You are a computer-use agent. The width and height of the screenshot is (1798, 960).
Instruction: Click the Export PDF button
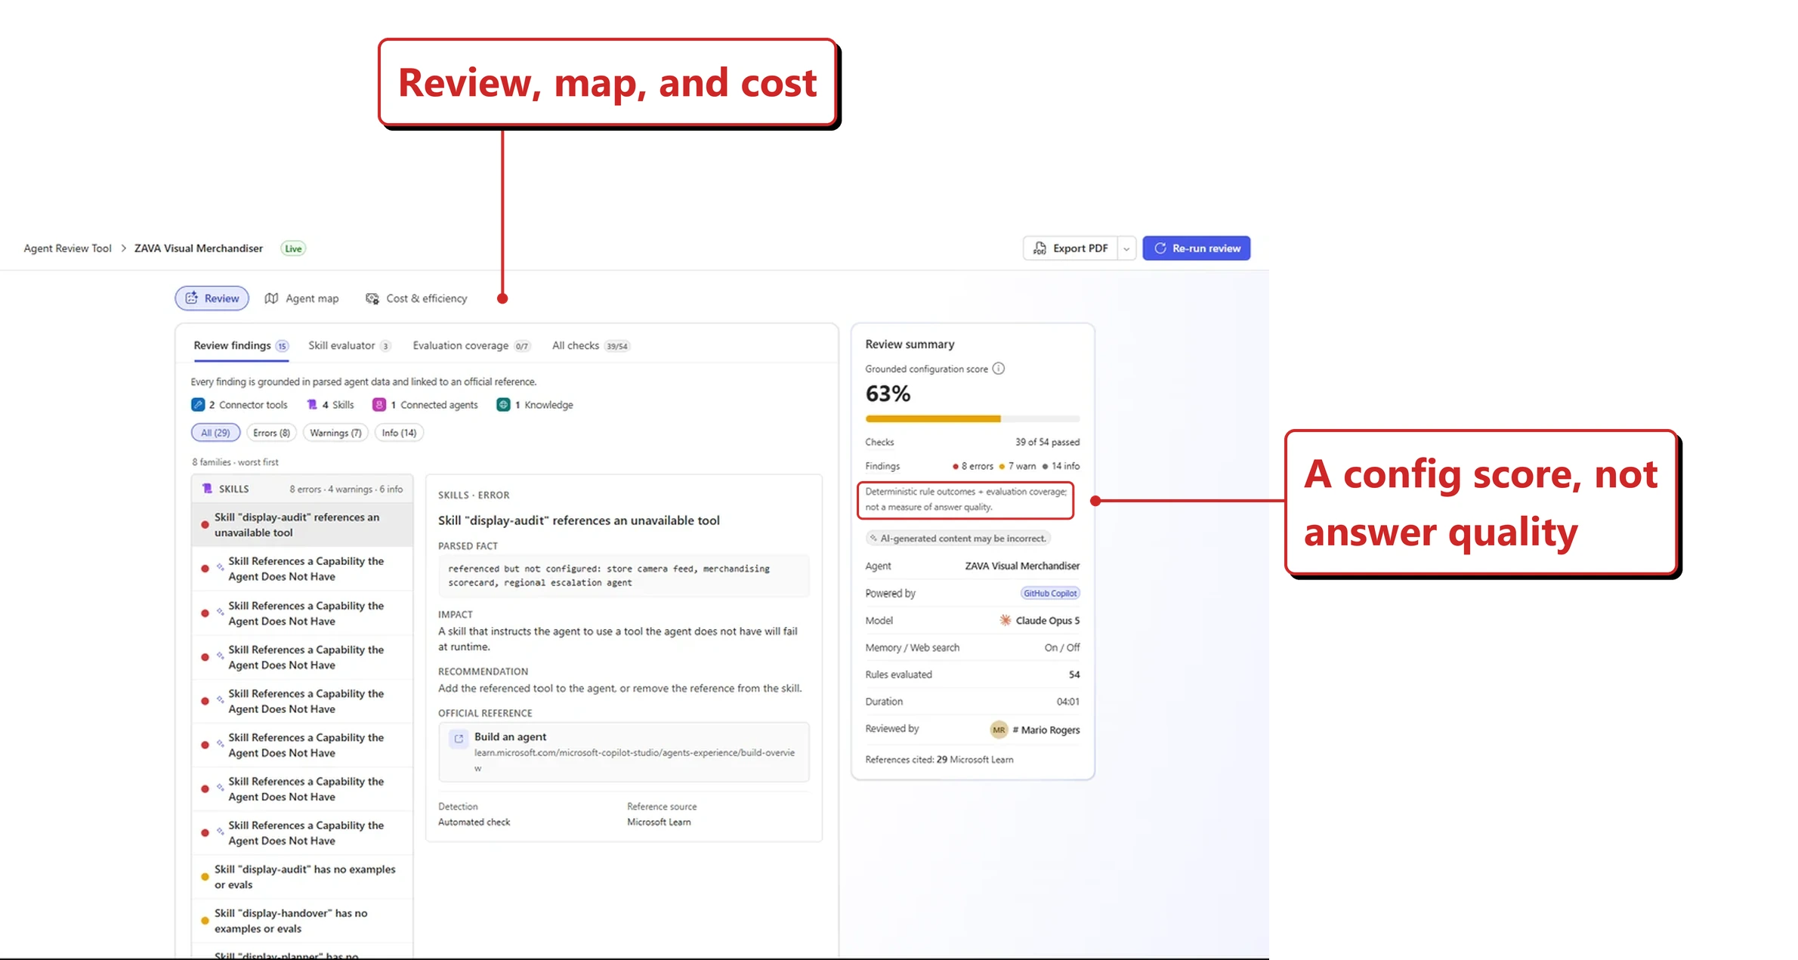(1070, 248)
